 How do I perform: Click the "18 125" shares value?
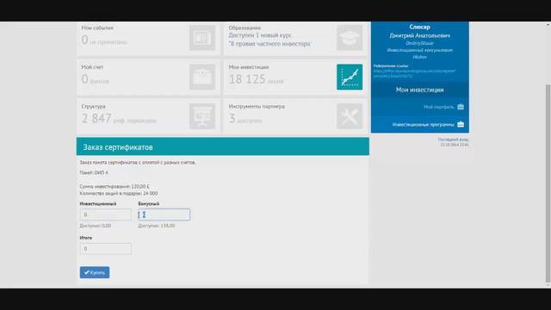coord(247,79)
